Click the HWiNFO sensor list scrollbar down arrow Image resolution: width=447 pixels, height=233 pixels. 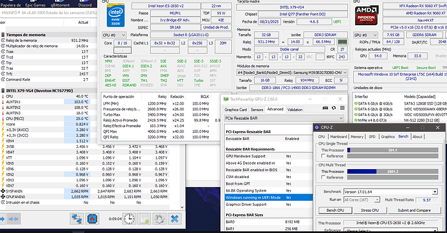pos(182,207)
